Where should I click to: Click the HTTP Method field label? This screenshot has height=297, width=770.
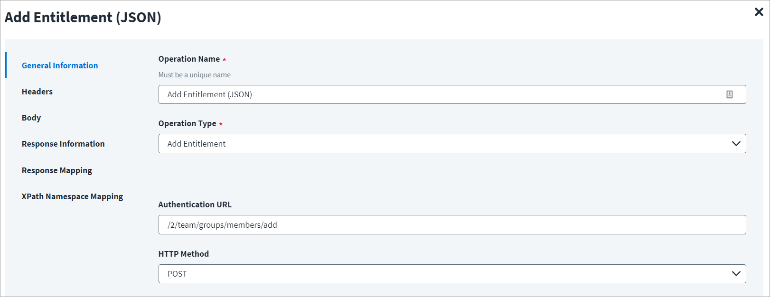(x=183, y=254)
